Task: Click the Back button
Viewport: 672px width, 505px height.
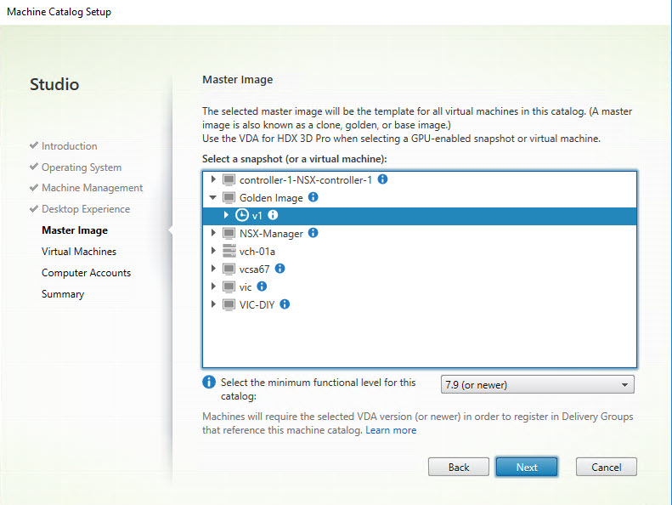Action: coord(459,467)
